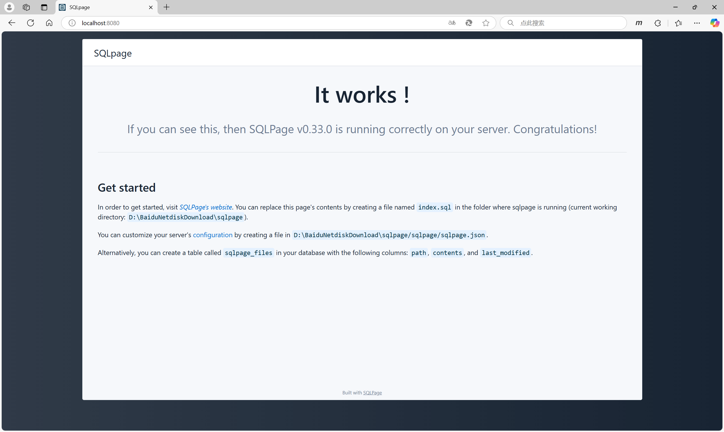Image resolution: width=724 pixels, height=432 pixels.
Task: Go back to the previous page
Action: click(x=11, y=23)
